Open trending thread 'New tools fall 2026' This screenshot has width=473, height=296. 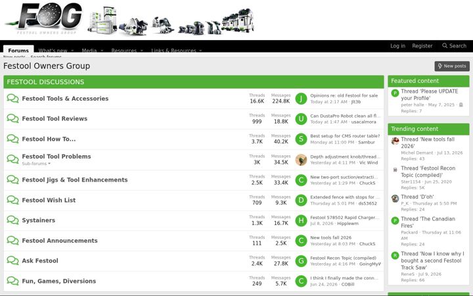pos(428,143)
